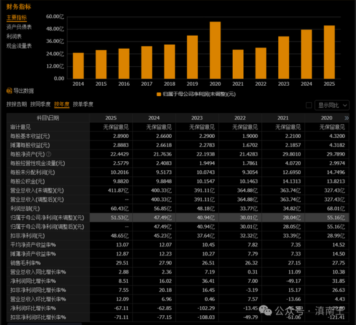The image size is (356, 325).
Task: Click the 2021 column header
Action: (x=283, y=118)
